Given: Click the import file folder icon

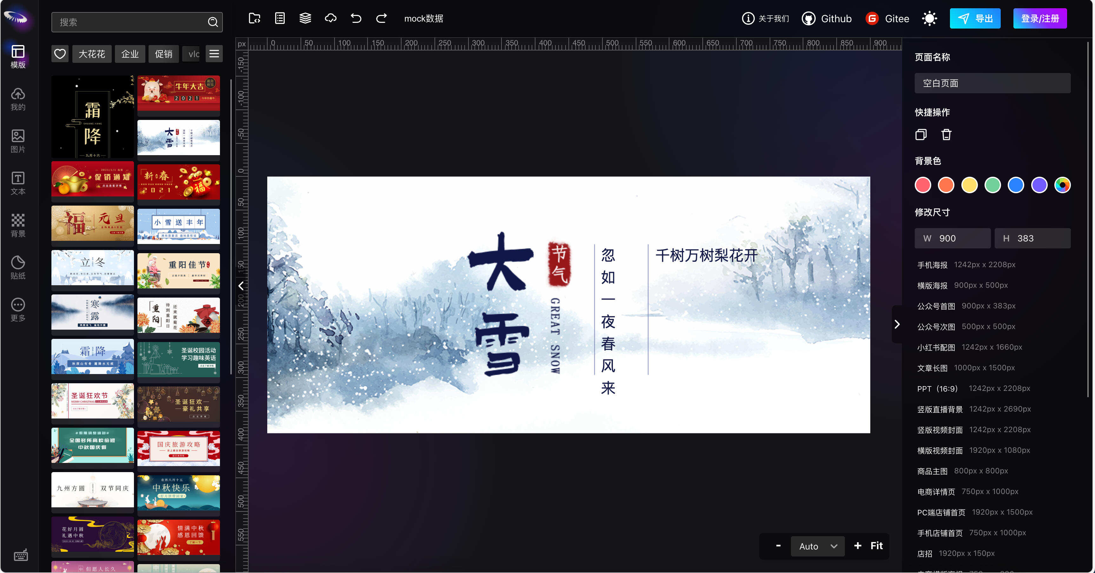Looking at the screenshot, I should (254, 18).
